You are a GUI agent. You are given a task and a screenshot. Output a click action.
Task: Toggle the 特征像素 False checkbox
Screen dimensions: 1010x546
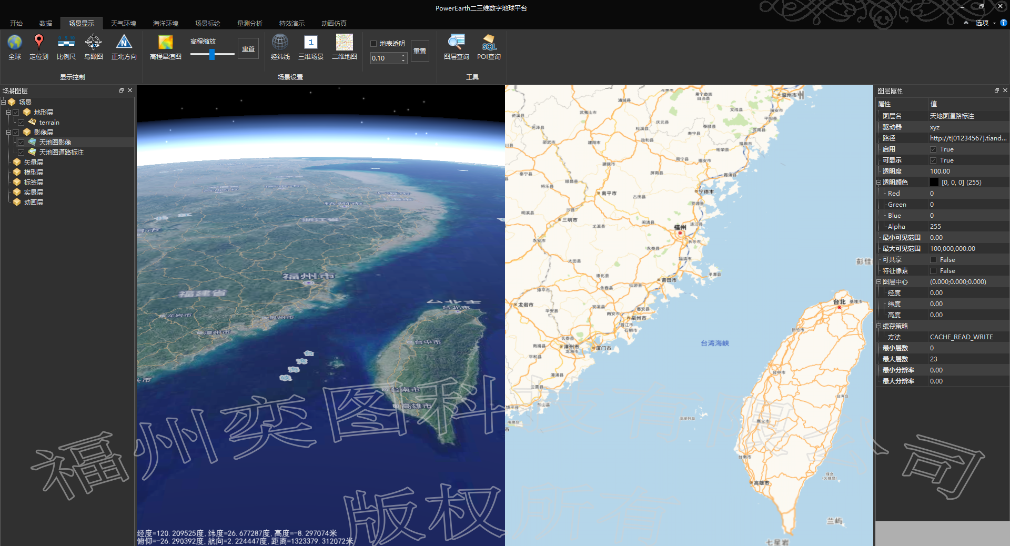[x=933, y=271]
